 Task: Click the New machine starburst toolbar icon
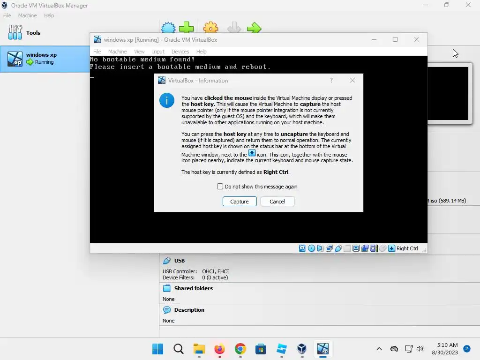pyautogui.click(x=168, y=27)
